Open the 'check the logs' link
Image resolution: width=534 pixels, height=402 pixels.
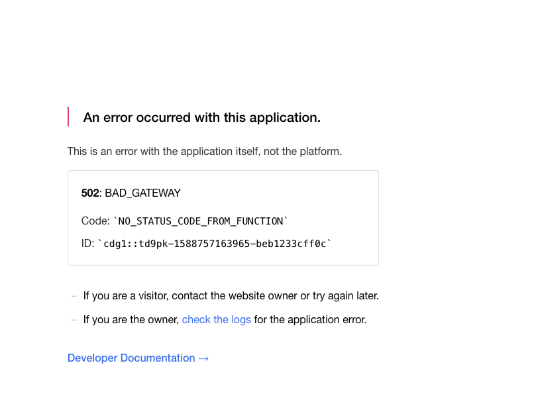point(216,320)
